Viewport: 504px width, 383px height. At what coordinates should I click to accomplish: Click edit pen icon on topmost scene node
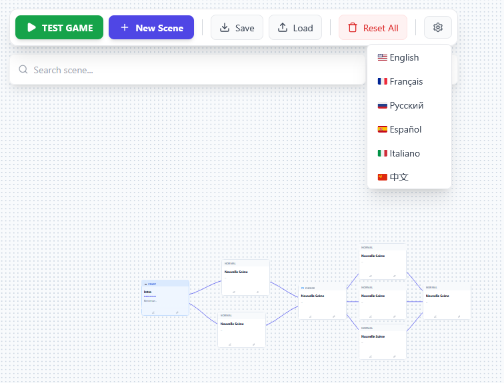pyautogui.click(x=371, y=276)
